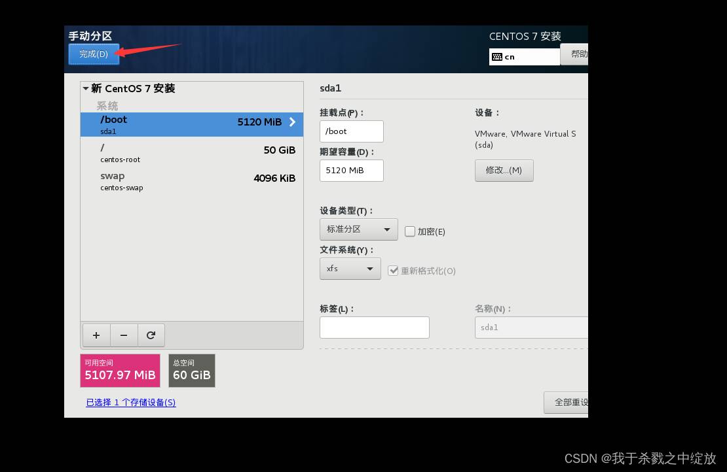The image size is (727, 472).
Task: Click the remove mount point minus button
Action: tap(124, 335)
